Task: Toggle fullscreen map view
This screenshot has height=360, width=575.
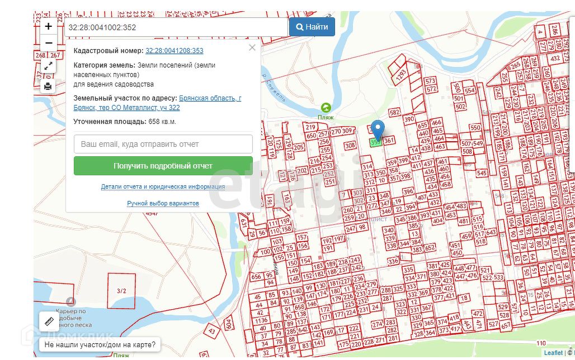Action: 49,66
